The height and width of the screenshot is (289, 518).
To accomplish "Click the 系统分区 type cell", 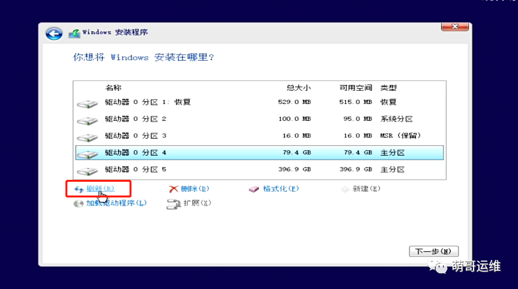I will [396, 119].
